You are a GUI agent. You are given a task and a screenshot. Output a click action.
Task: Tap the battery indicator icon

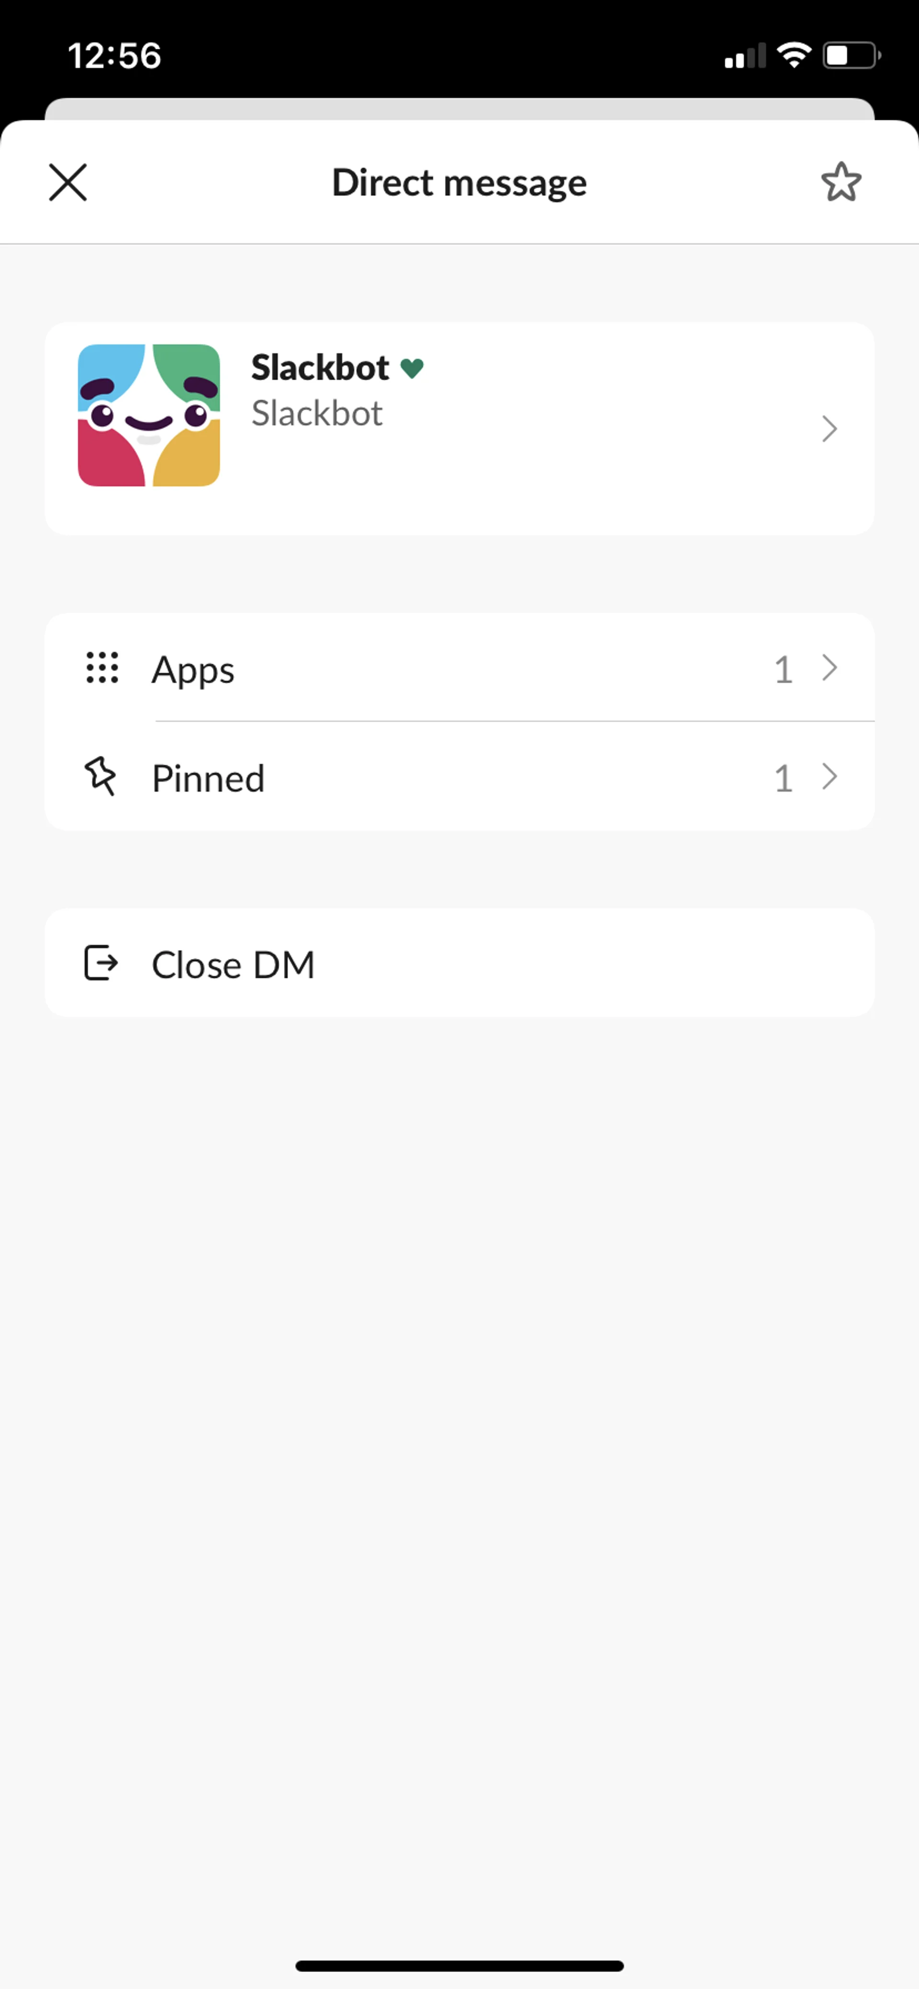click(x=851, y=56)
